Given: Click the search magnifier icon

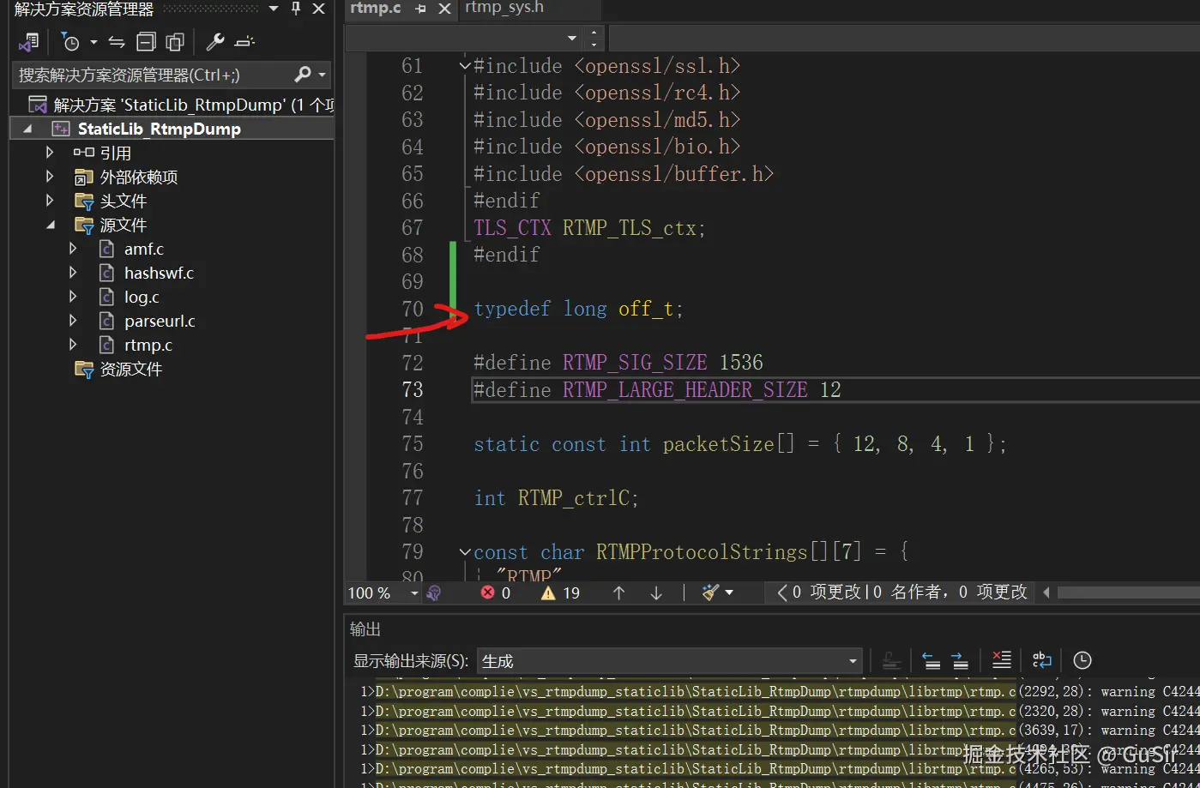Looking at the screenshot, I should (302, 75).
